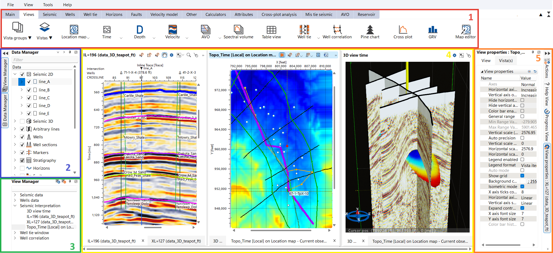This screenshot has width=553, height=253.
Task: Launch the Cross plot view
Action: (403, 30)
